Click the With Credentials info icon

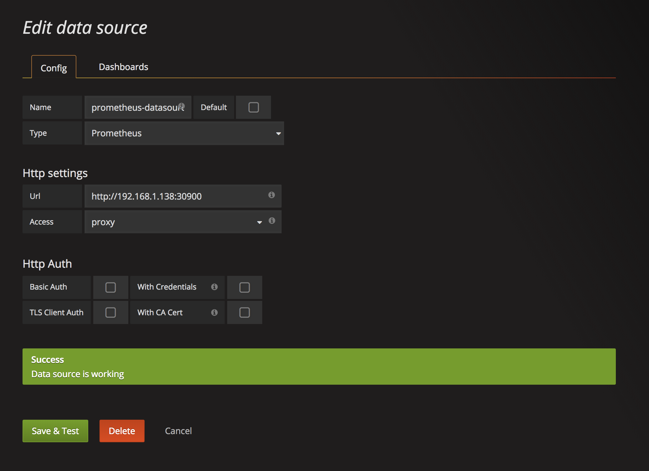coord(214,287)
